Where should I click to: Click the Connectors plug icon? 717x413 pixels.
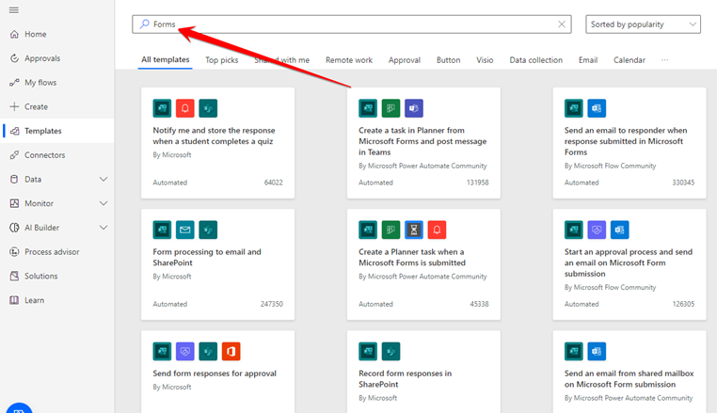[x=14, y=155]
